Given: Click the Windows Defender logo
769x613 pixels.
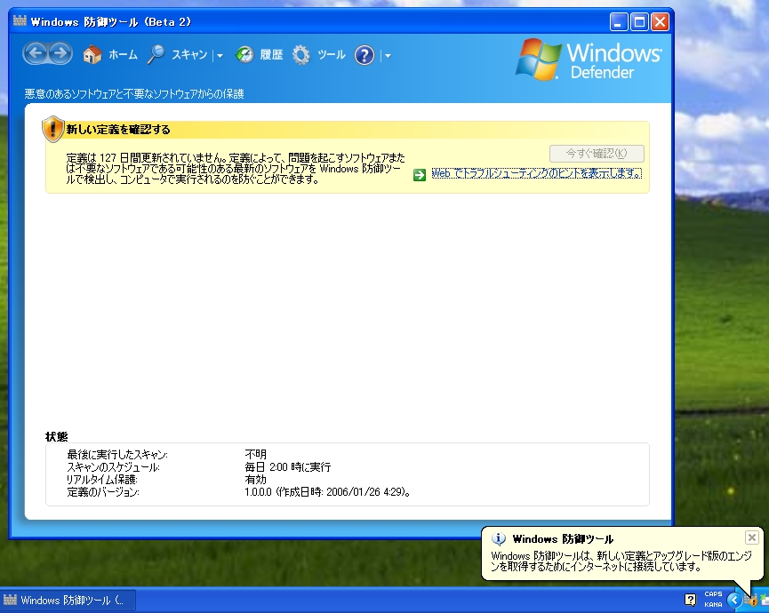Looking at the screenshot, I should (589, 60).
